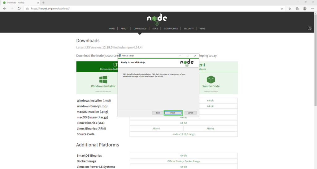Open a new browser tab with the plus icon
317x169 pixels.
point(43,2)
